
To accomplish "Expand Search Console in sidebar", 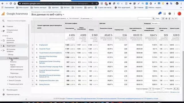I will pos(8,80).
